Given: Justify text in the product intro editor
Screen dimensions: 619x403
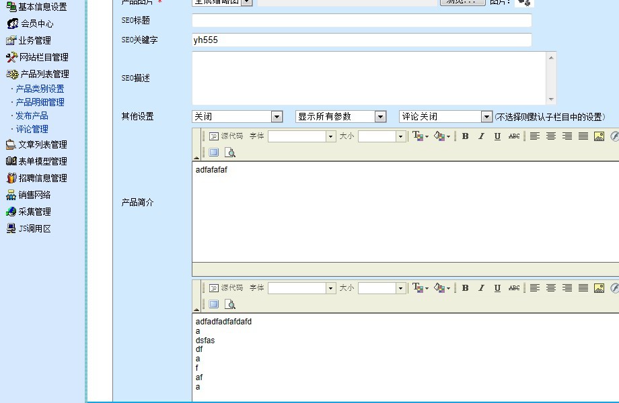Looking at the screenshot, I should point(583,136).
